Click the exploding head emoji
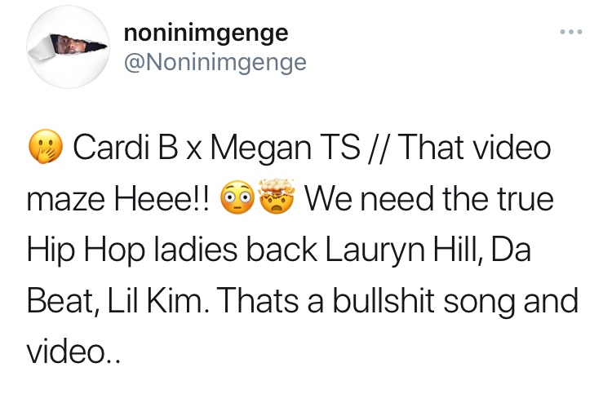Screen dimensions: 612x394 pyautogui.click(x=277, y=197)
